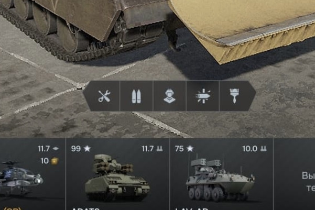Click tank icon beside 10.0 on LAV-AD
Viewport: 315px width, 210px height.
(x=263, y=149)
